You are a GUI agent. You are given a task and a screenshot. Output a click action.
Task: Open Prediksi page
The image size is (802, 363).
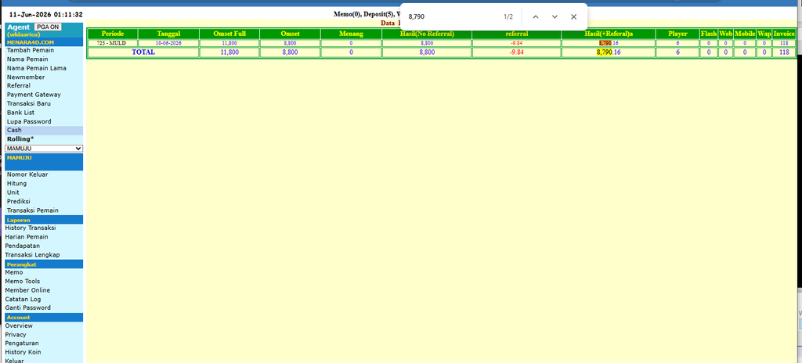[17, 201]
